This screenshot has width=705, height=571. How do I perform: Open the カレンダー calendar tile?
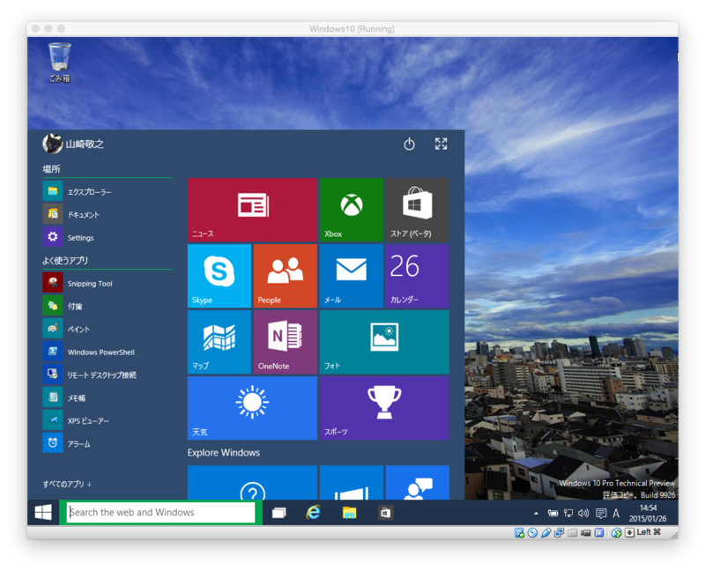[x=417, y=276]
